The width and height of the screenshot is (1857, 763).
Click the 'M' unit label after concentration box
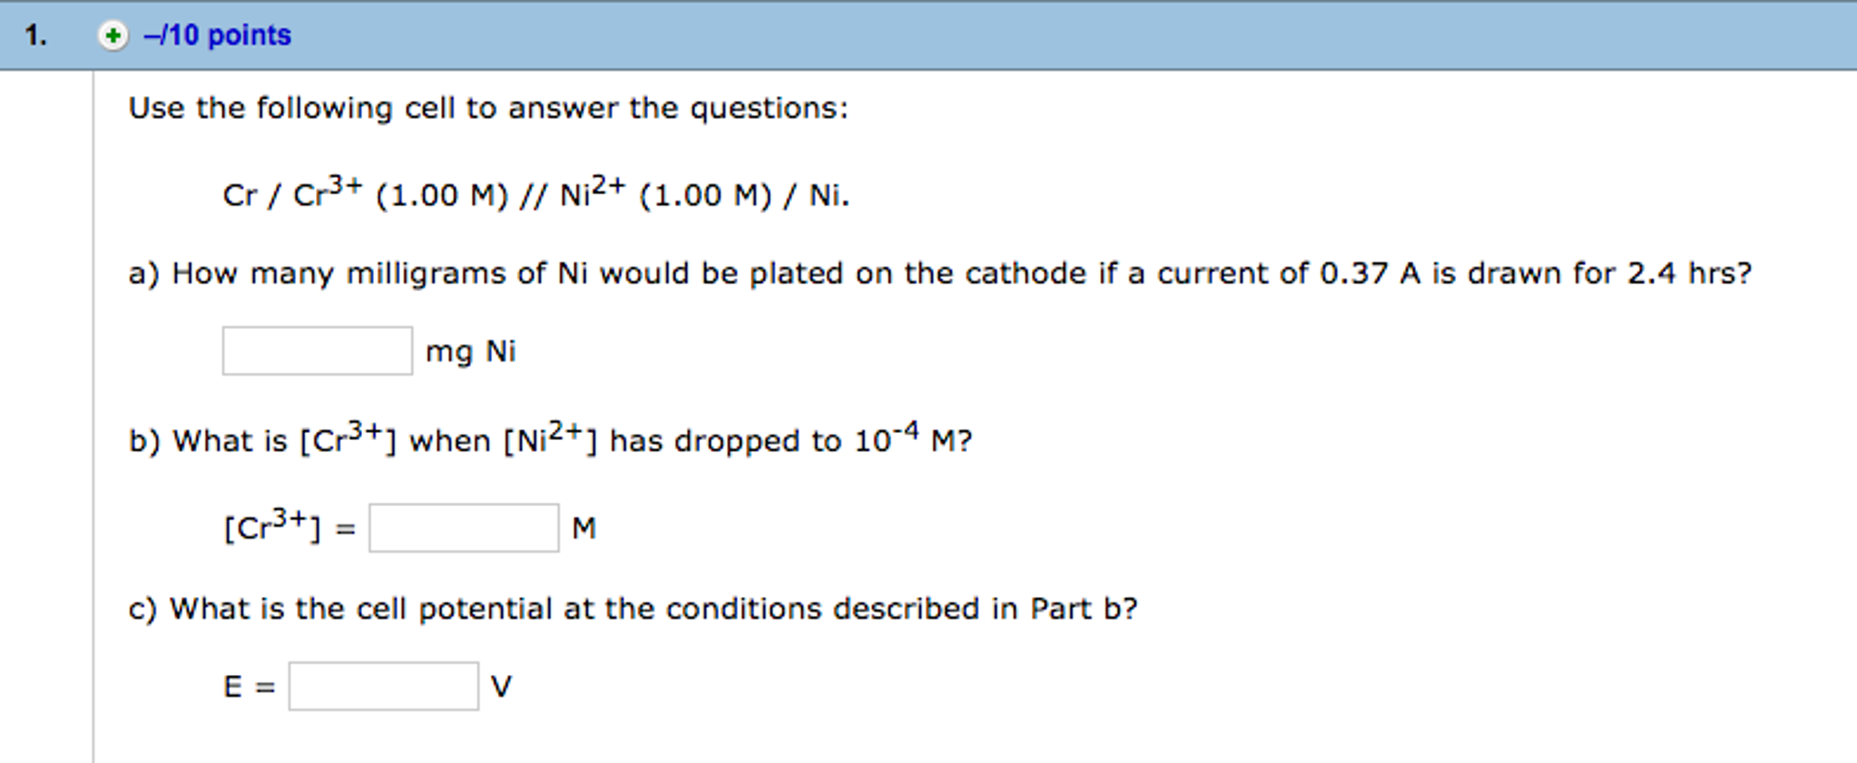[x=584, y=528]
